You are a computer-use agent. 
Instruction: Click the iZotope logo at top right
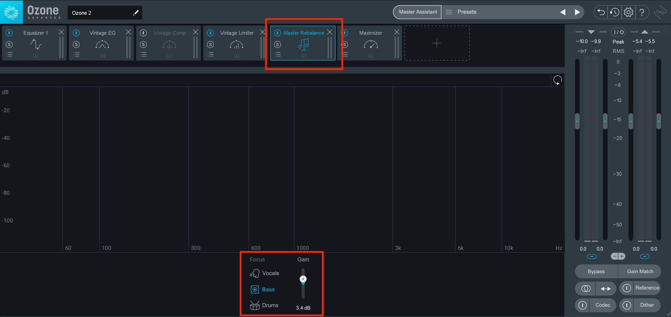click(660, 12)
